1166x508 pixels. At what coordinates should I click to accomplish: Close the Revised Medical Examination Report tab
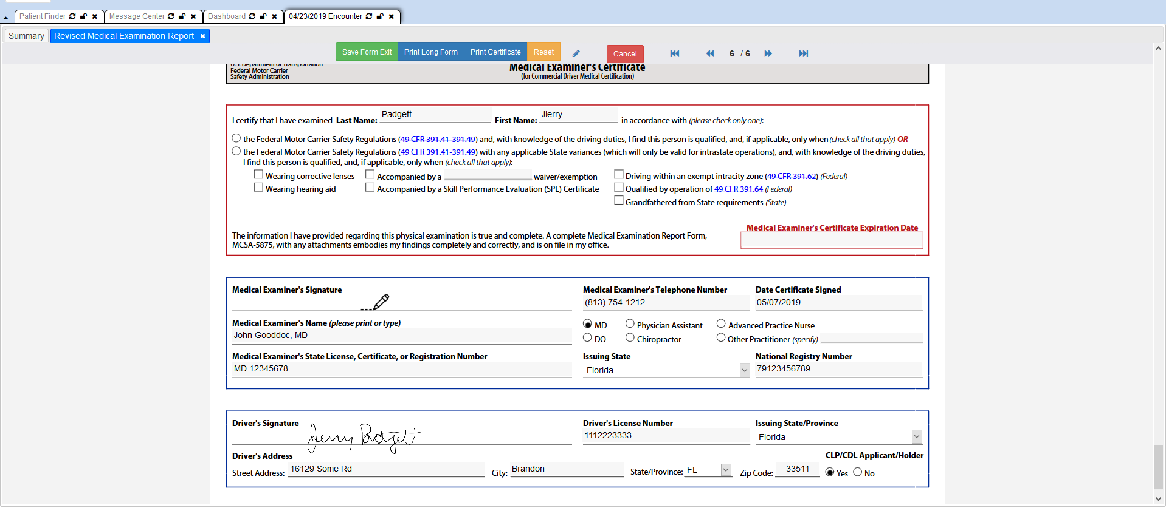202,36
